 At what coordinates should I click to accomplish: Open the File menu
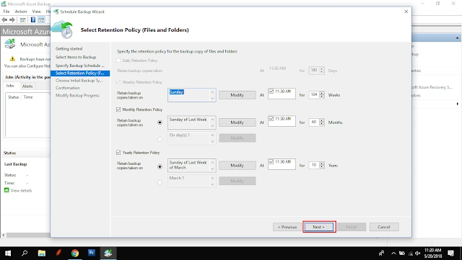6,12
